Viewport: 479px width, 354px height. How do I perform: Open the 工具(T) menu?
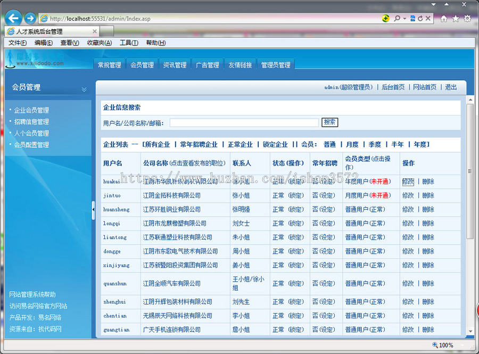click(129, 43)
